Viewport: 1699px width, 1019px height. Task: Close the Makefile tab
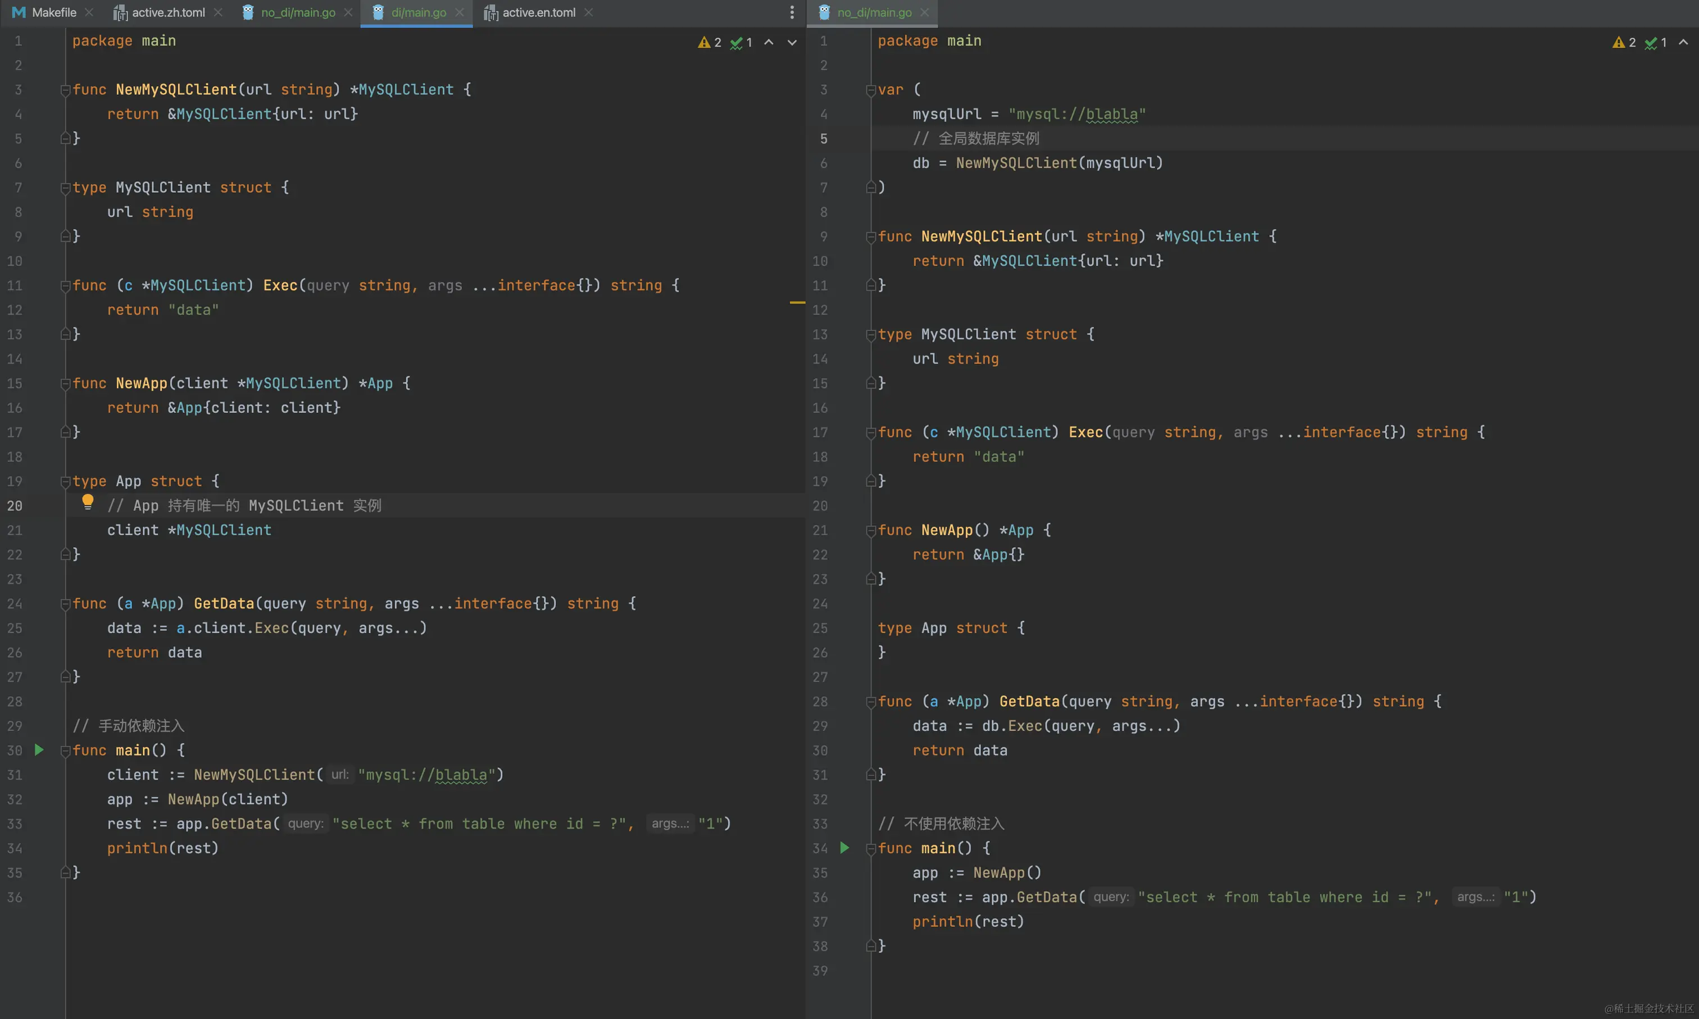click(89, 12)
